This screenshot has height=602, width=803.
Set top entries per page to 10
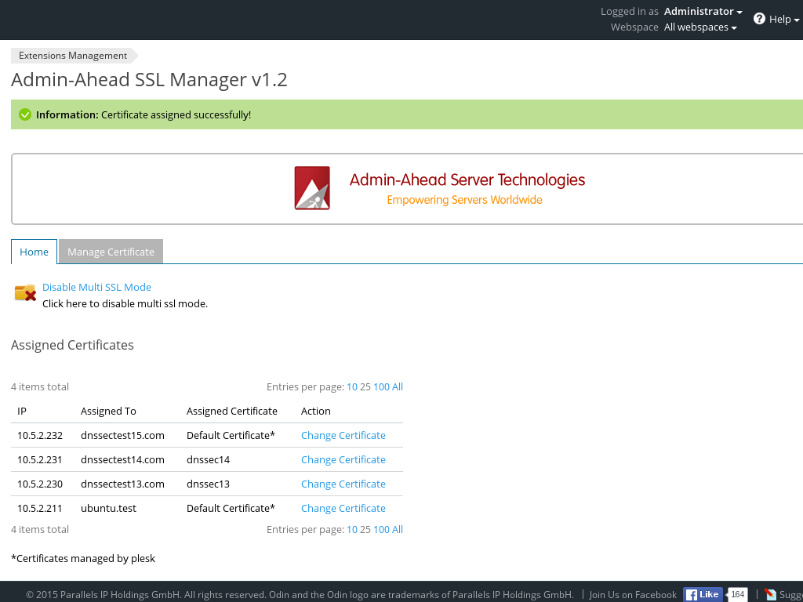352,387
